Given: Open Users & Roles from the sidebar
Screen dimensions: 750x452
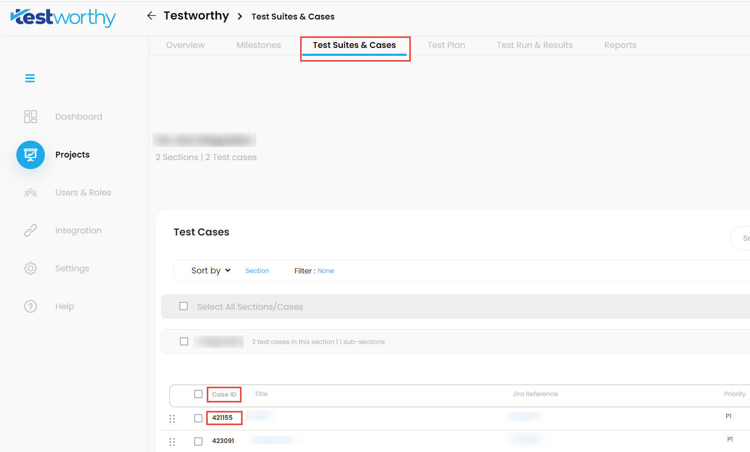Looking at the screenshot, I should point(30,192).
